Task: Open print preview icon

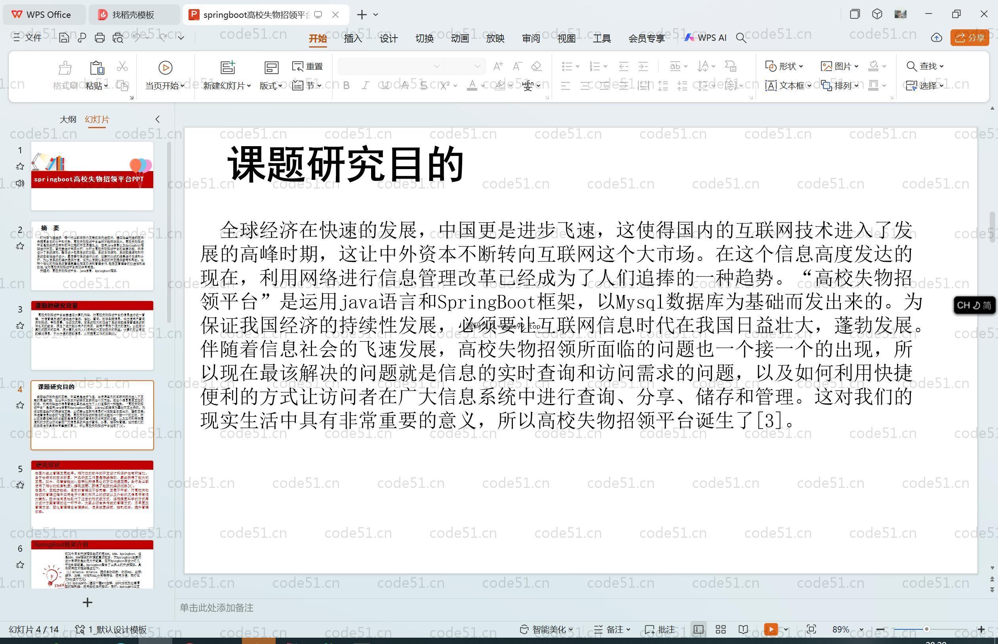Action: click(x=118, y=38)
